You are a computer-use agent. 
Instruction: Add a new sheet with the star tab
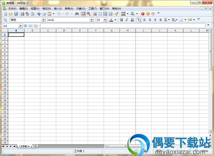[35, 146]
